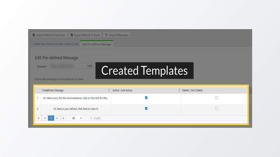The image size is (280, 157).
Task: Go to the first page of the grid
Action: 38,118
